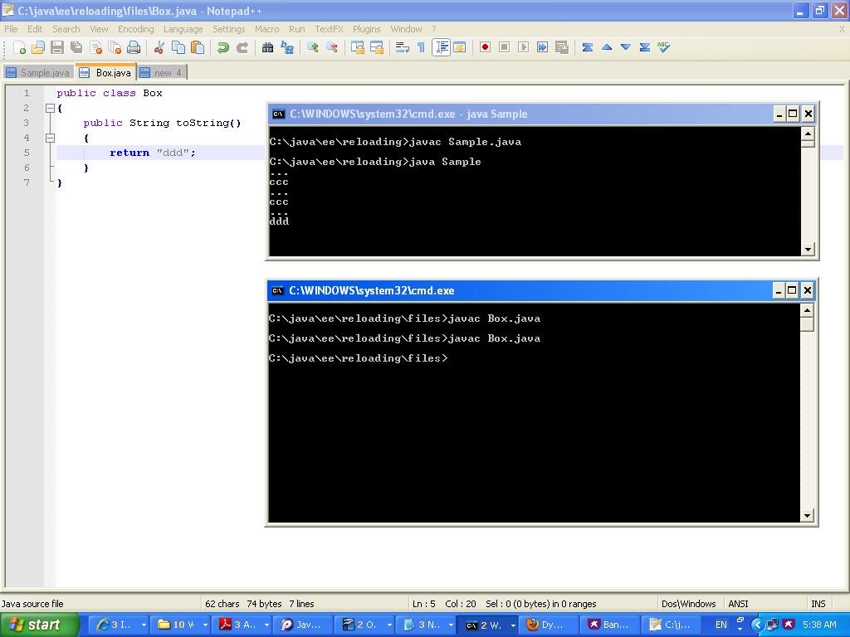Toggle the Show Indent Guide button
Screen dimensions: 850x637
tap(442, 47)
